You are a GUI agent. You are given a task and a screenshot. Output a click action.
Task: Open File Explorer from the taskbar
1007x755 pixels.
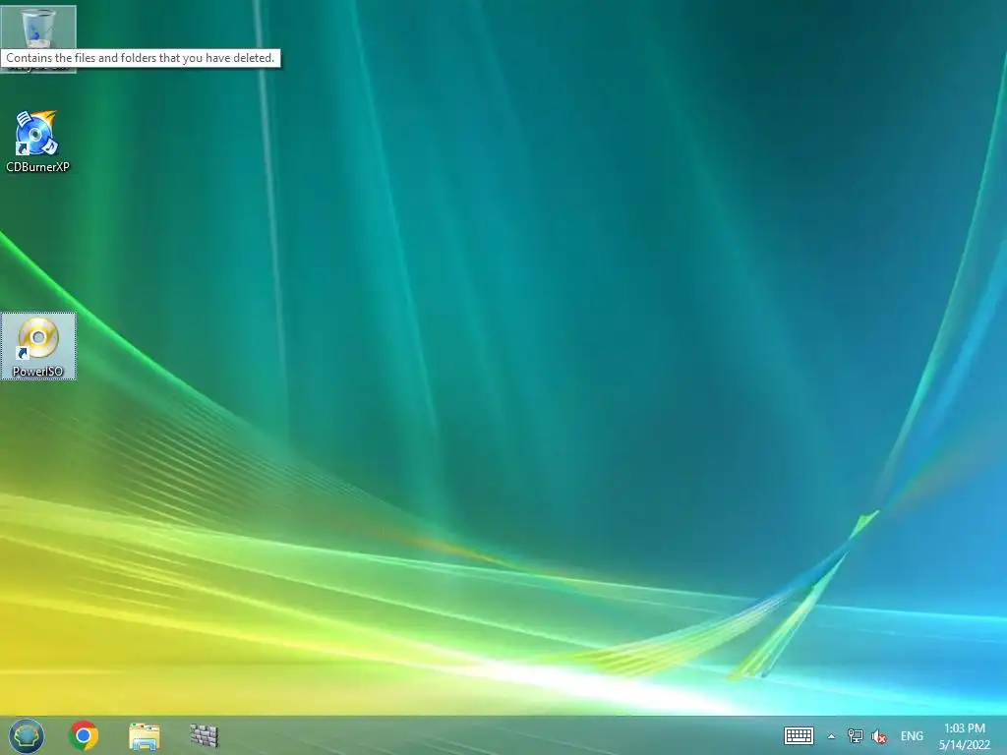(144, 735)
